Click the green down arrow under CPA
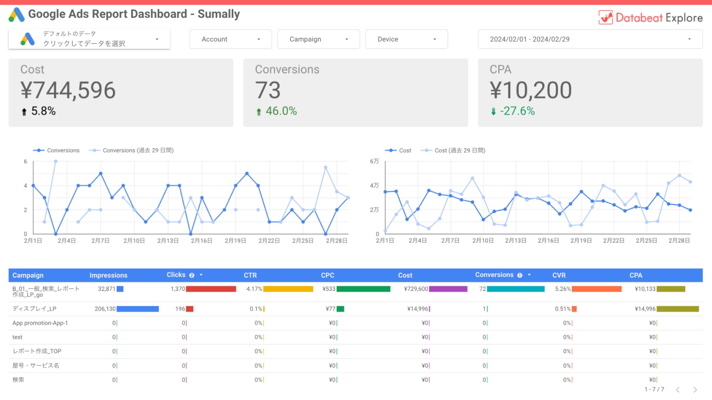712x400 pixels. tap(493, 112)
